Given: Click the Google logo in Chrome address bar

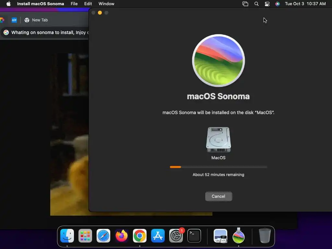Looking at the screenshot, I should [x=6, y=32].
